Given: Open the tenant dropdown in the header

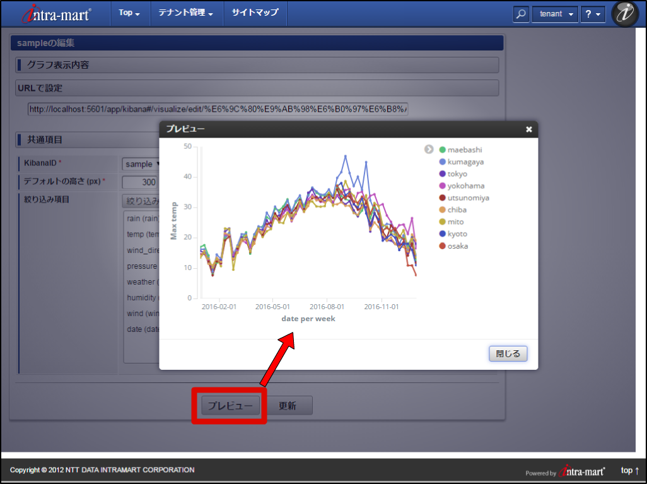Looking at the screenshot, I should tap(554, 13).
